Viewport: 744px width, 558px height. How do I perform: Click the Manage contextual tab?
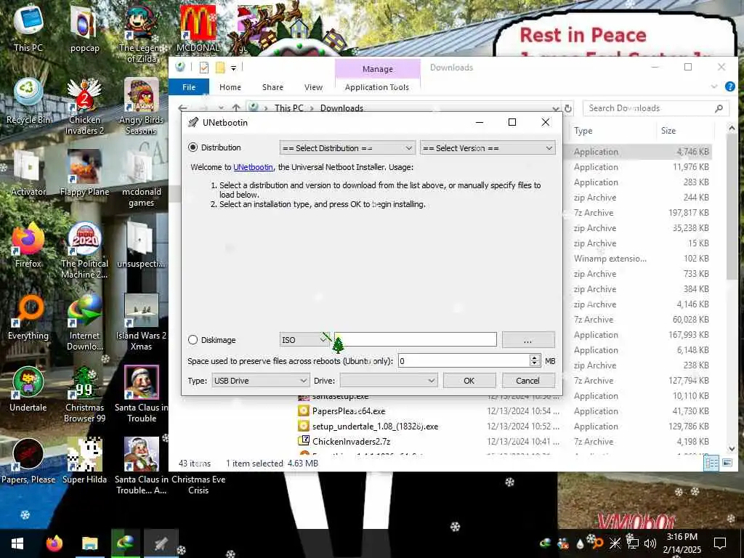378,69
